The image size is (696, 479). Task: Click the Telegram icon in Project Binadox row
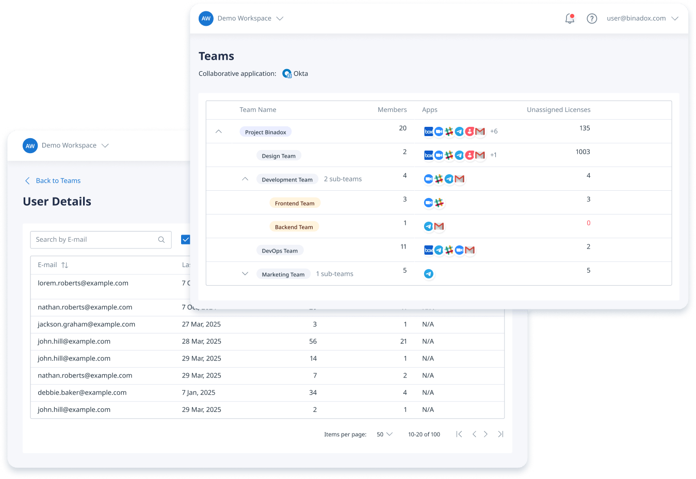[459, 131]
